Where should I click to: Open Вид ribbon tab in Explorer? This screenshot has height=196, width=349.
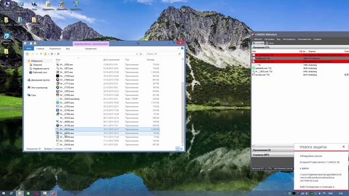[68, 48]
